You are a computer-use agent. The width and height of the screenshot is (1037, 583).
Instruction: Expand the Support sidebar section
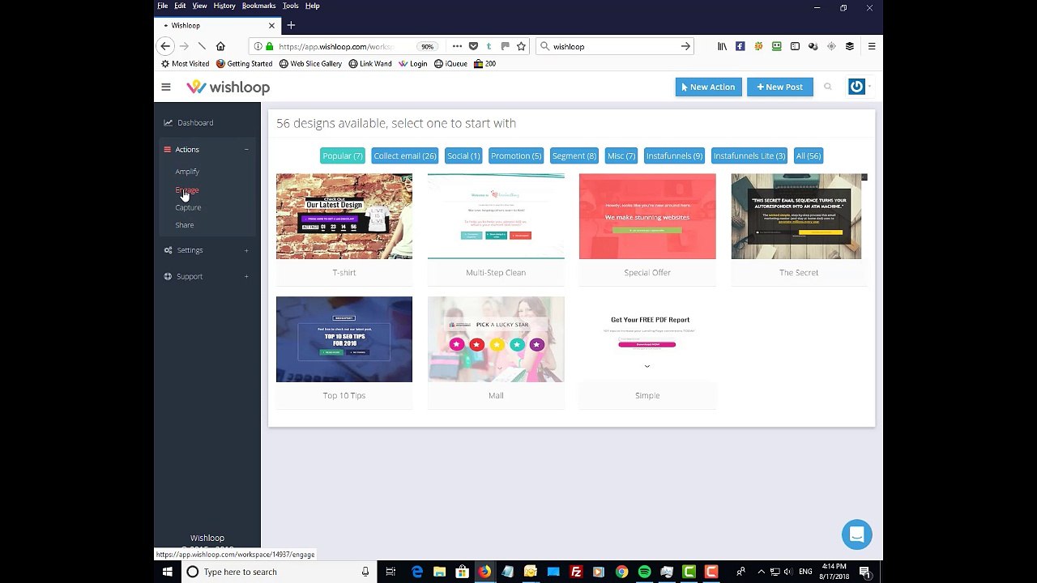246,276
